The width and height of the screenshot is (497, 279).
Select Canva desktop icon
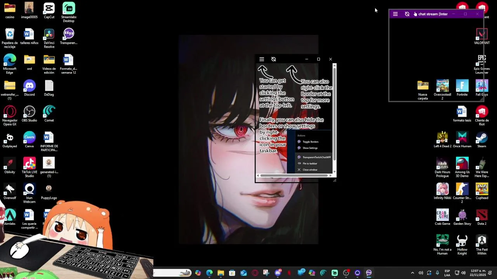click(29, 140)
